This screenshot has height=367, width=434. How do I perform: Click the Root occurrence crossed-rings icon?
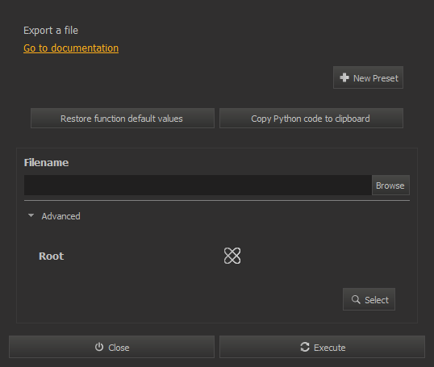click(x=232, y=256)
